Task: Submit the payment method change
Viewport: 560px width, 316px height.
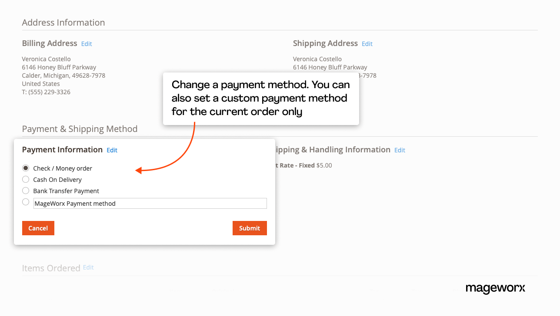Action: (250, 228)
